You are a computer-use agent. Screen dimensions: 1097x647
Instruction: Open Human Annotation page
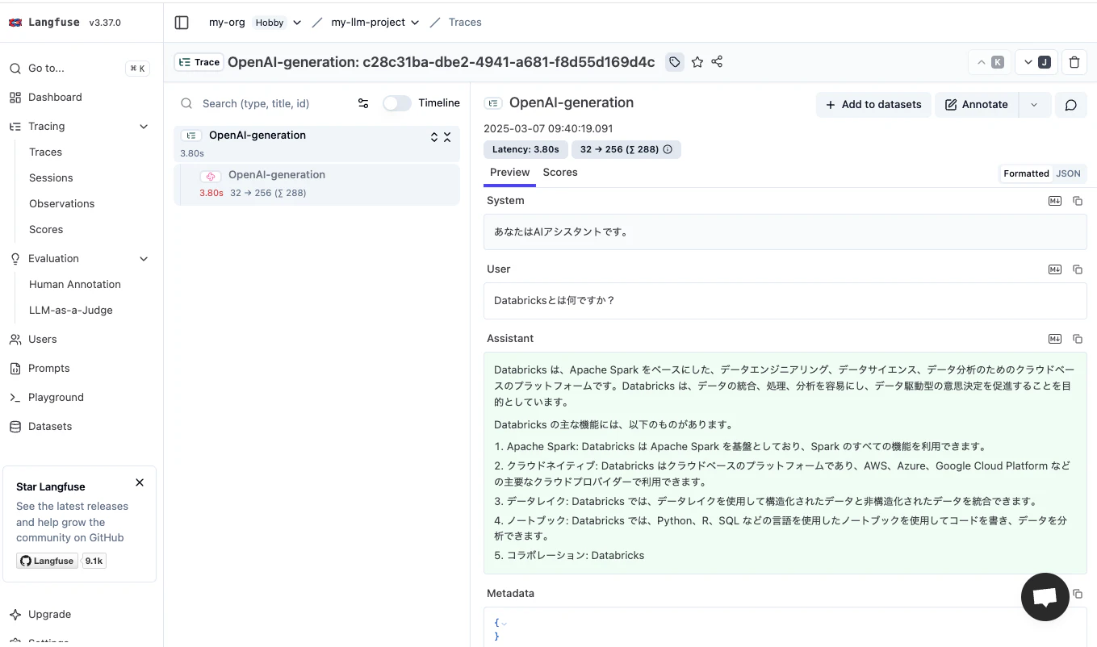(x=75, y=284)
